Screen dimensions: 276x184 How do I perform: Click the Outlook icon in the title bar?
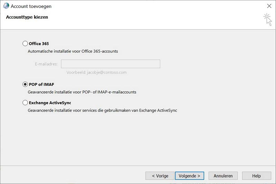pyautogui.click(x=6, y=6)
